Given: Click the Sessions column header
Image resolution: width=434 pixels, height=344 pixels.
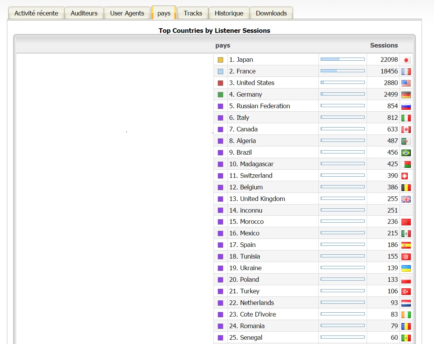Looking at the screenshot, I should tap(384, 45).
